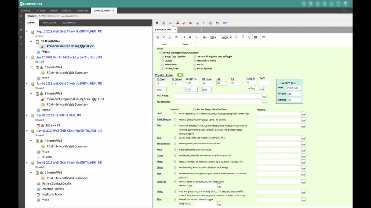371x208 pixels.
Task: Click the save icon in the note toolbar
Action: (158, 37)
